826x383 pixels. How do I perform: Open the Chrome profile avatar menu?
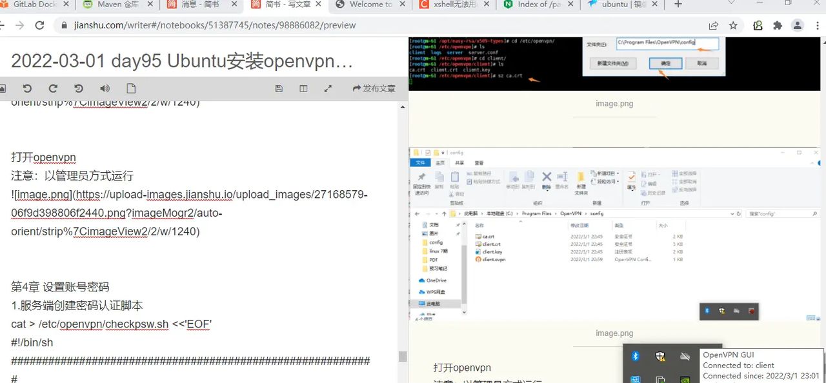click(796, 25)
